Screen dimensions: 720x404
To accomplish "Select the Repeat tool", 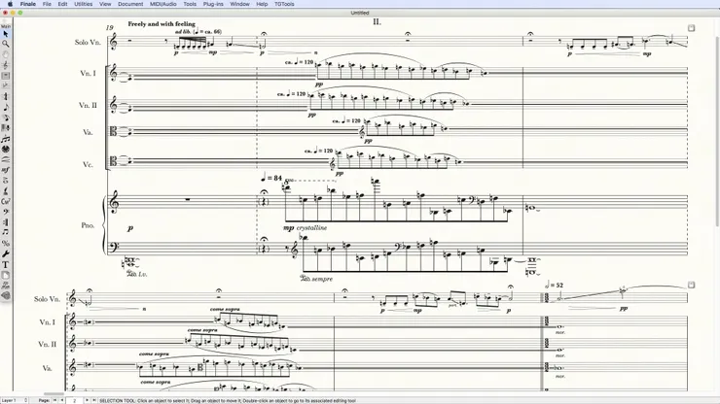I will tap(6, 222).
